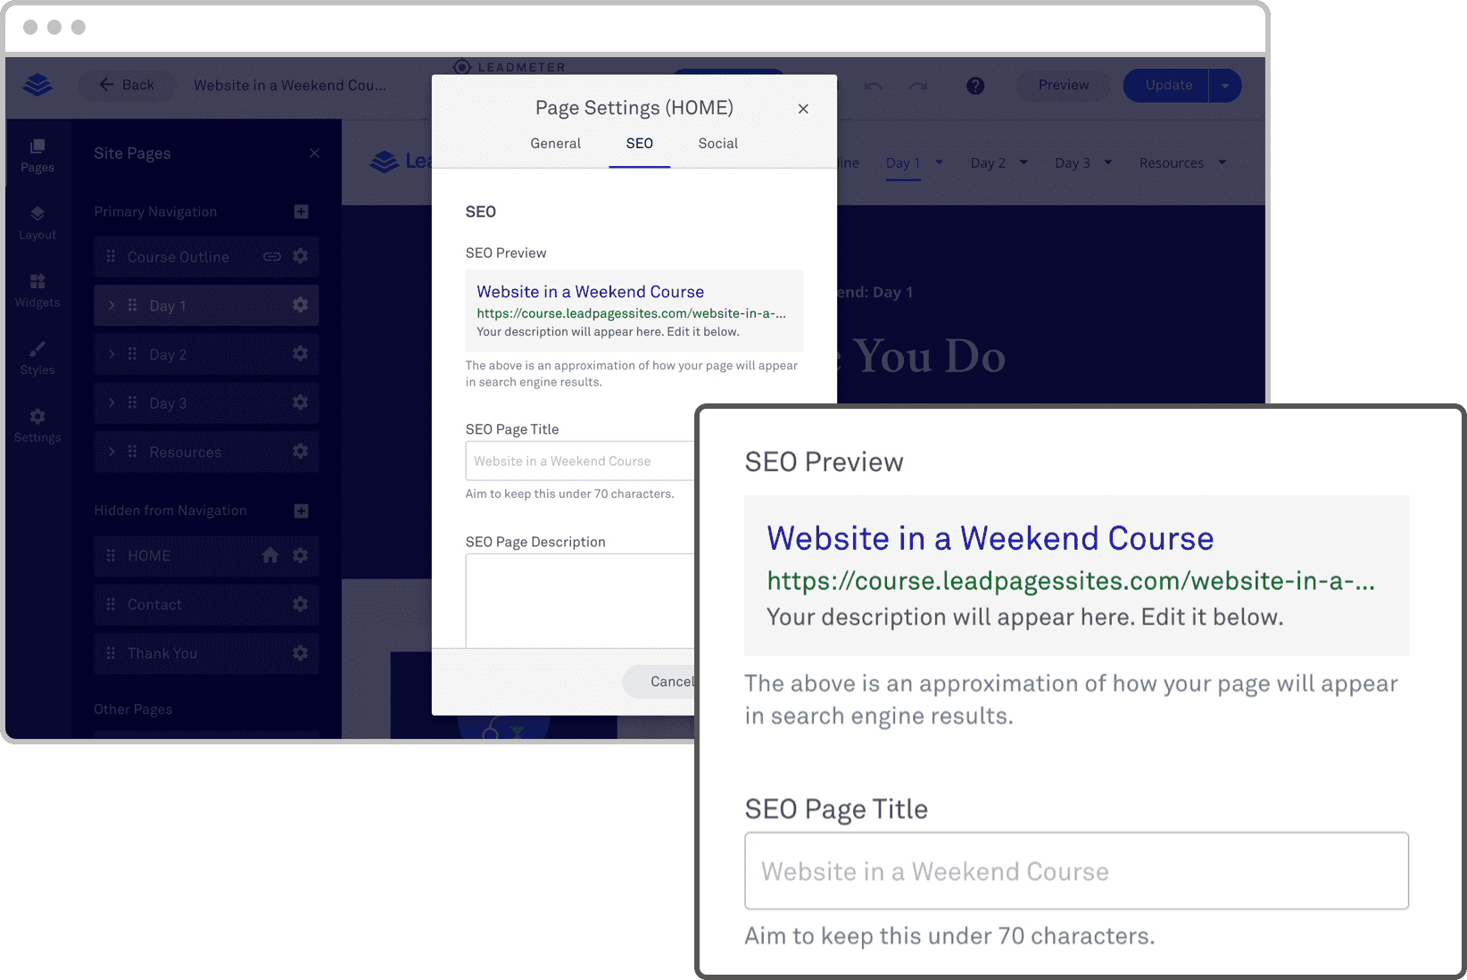Click the Preview button
The image size is (1467, 980).
[1063, 86]
